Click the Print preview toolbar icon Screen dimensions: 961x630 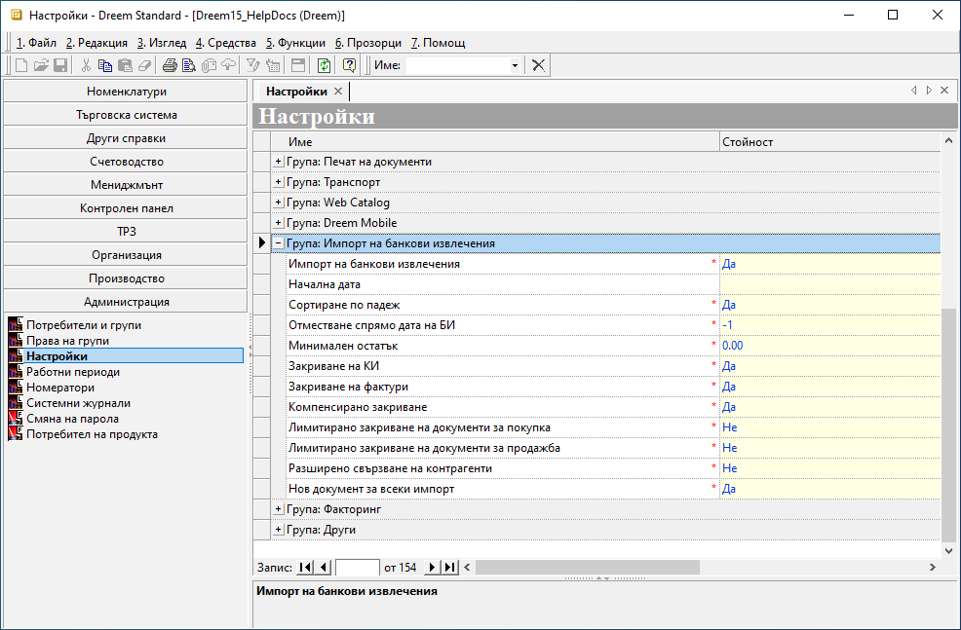(x=189, y=65)
